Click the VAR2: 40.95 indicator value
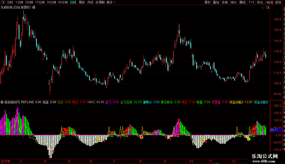The width and height of the screenshot is (285, 164). pos(96,102)
